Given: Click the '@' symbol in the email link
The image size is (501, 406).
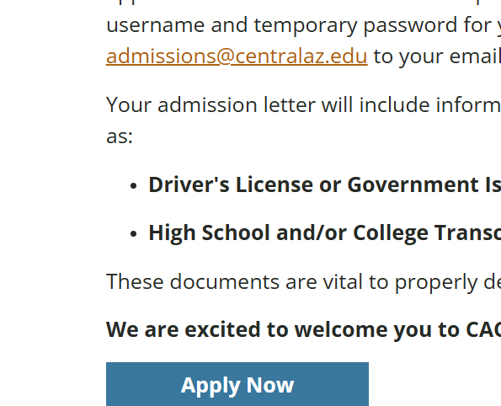Looking at the screenshot, I should click(225, 56).
